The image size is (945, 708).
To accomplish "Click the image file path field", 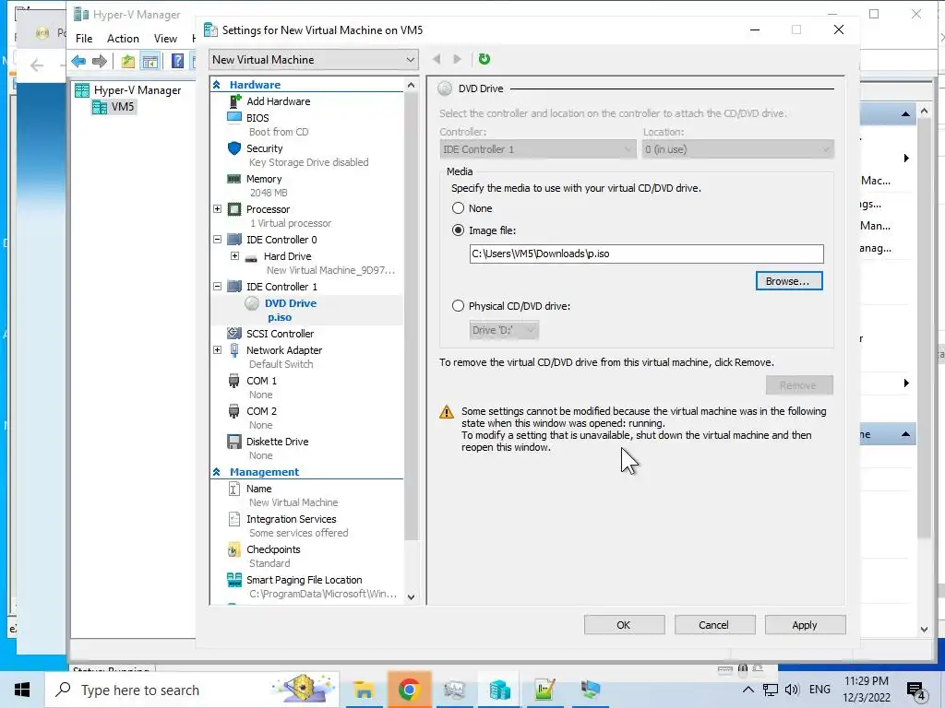I will pos(646,254).
